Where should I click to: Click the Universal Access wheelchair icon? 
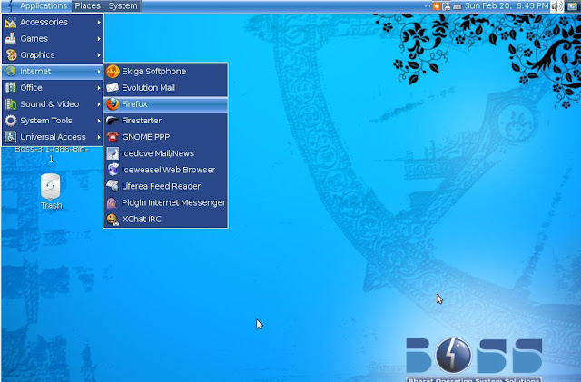click(11, 137)
